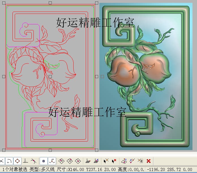Toggle the intersection snap icon
This screenshot has height=173, width=197.
pos(2,161)
